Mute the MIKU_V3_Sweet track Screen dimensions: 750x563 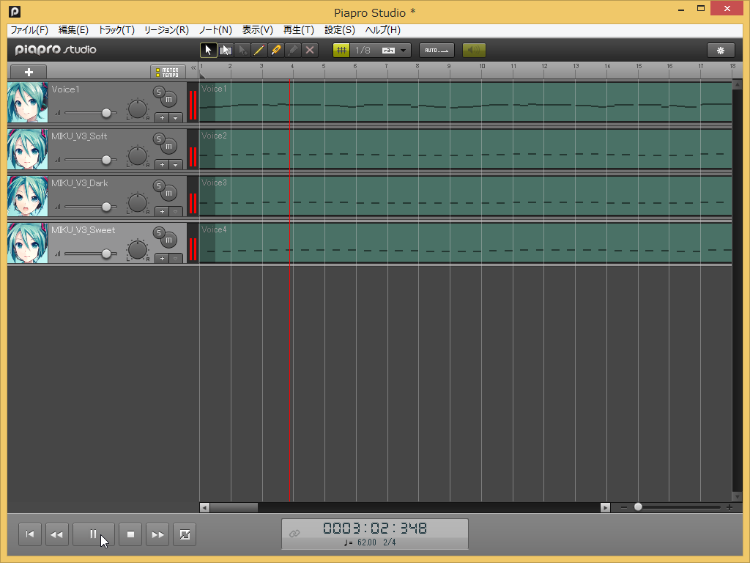(x=169, y=240)
